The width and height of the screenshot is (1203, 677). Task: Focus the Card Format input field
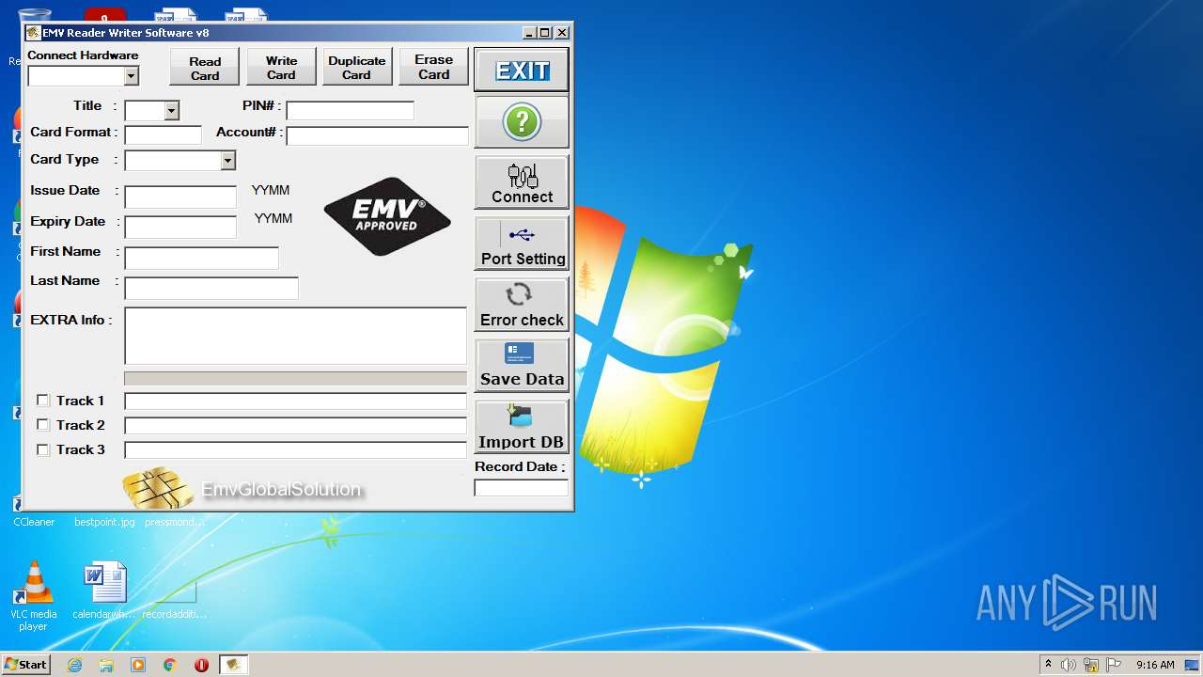163,135
